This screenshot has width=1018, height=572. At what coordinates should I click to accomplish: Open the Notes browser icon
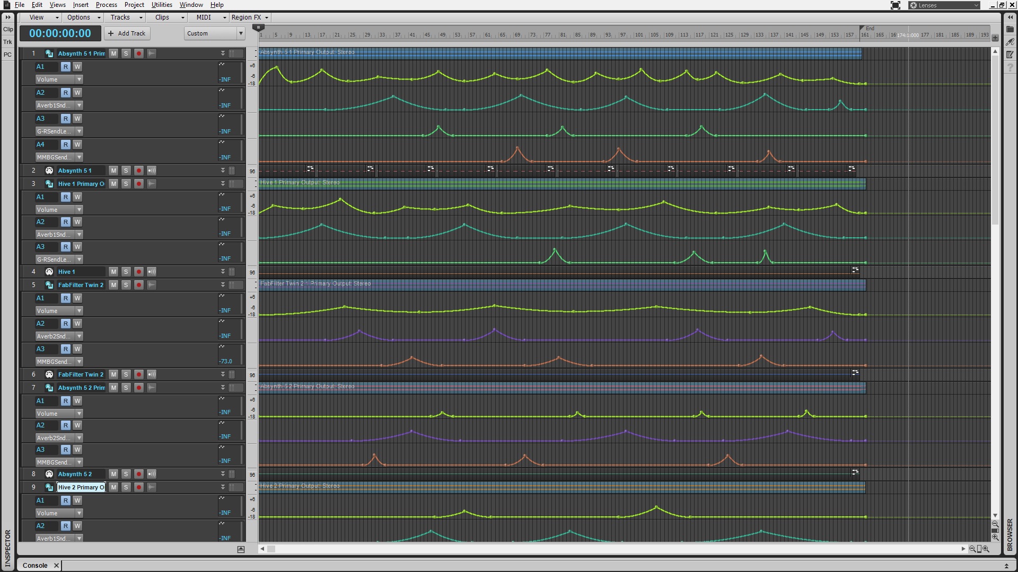point(1010,54)
